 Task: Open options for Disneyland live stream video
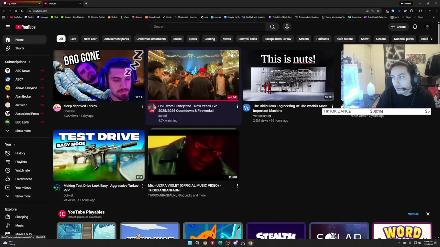click(x=237, y=106)
